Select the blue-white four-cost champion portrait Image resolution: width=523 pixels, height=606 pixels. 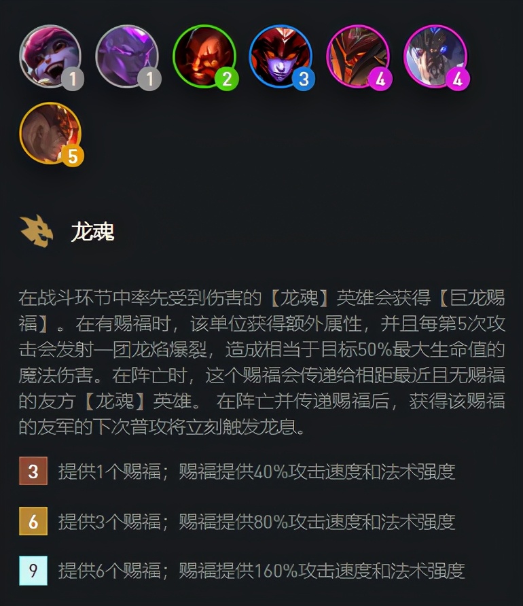click(x=435, y=56)
